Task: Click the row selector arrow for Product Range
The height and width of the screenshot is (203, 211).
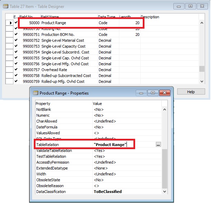Action: [10, 23]
